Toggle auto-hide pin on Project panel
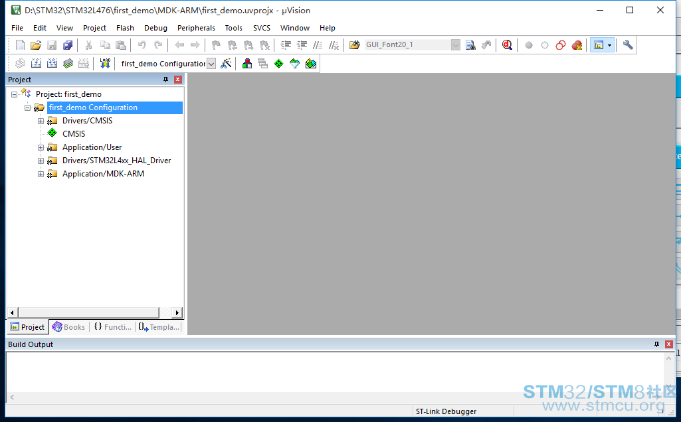The width and height of the screenshot is (681, 422). 165,80
